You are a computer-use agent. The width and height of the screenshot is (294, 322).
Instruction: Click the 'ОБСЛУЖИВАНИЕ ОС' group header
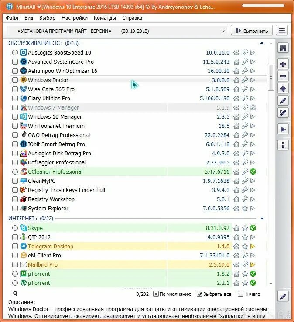tap(43, 43)
